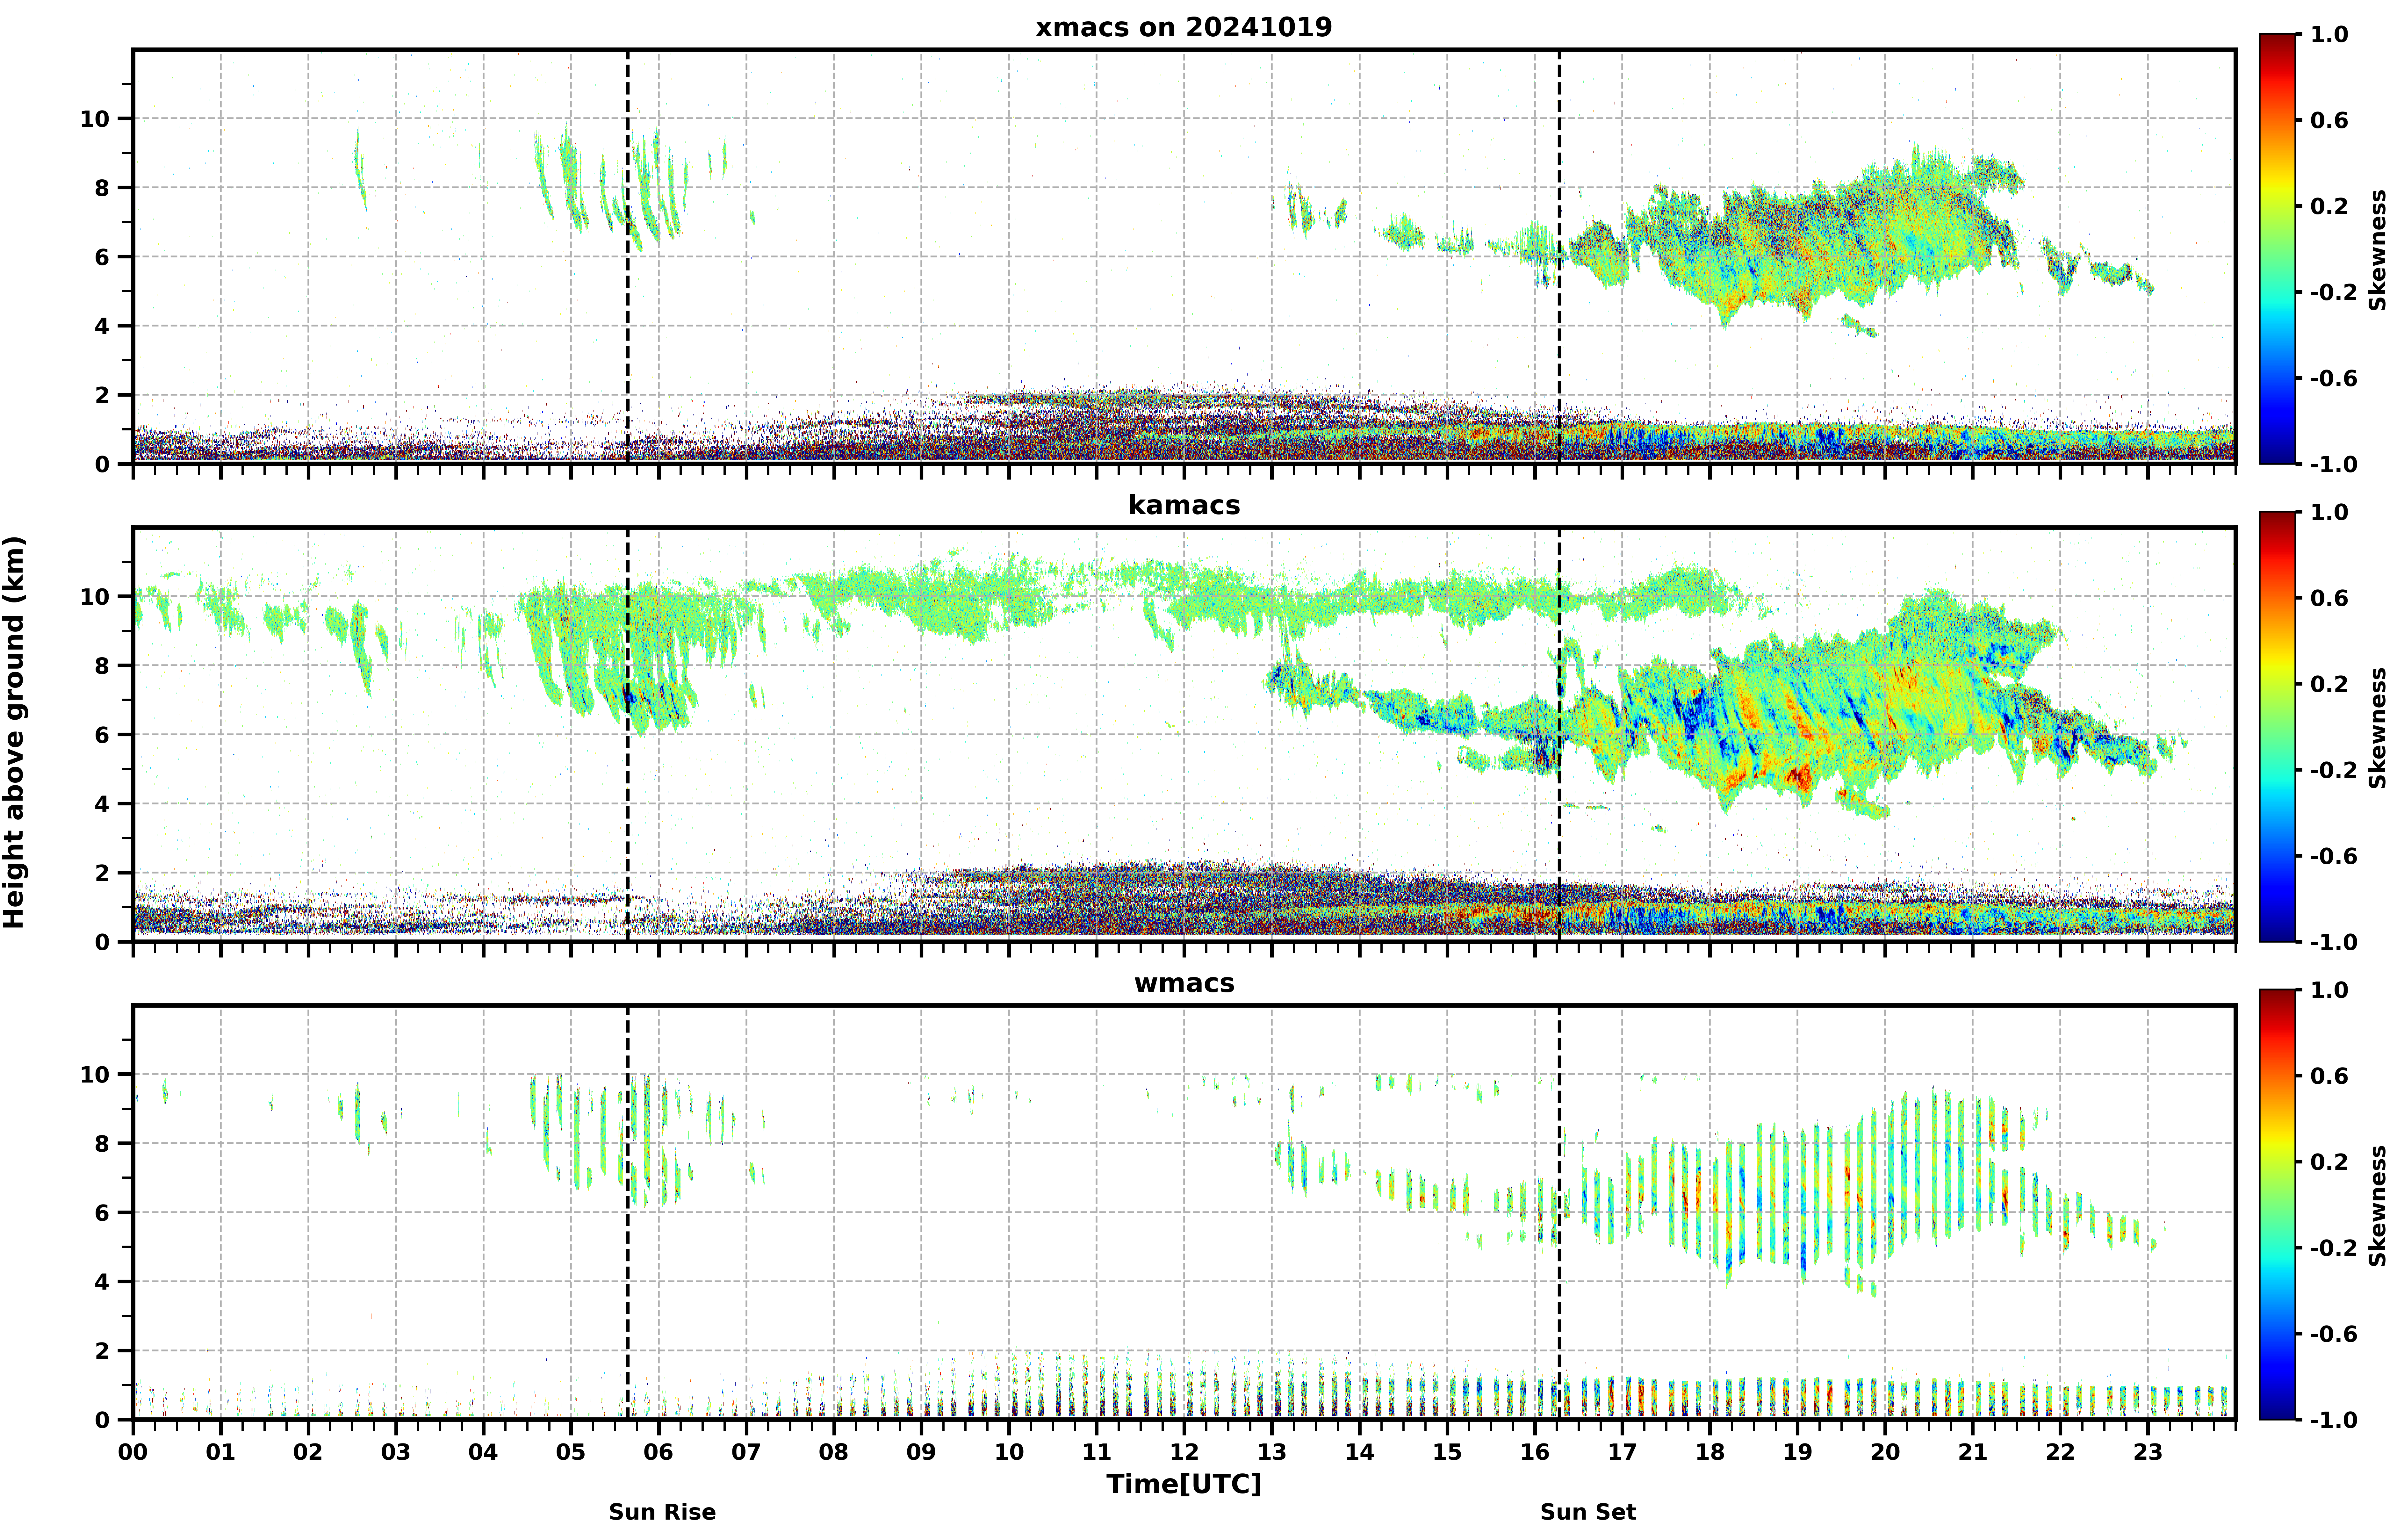Click the 'wmacs' panel title
The height and width of the screenshot is (1540, 2404).
tap(1184, 983)
